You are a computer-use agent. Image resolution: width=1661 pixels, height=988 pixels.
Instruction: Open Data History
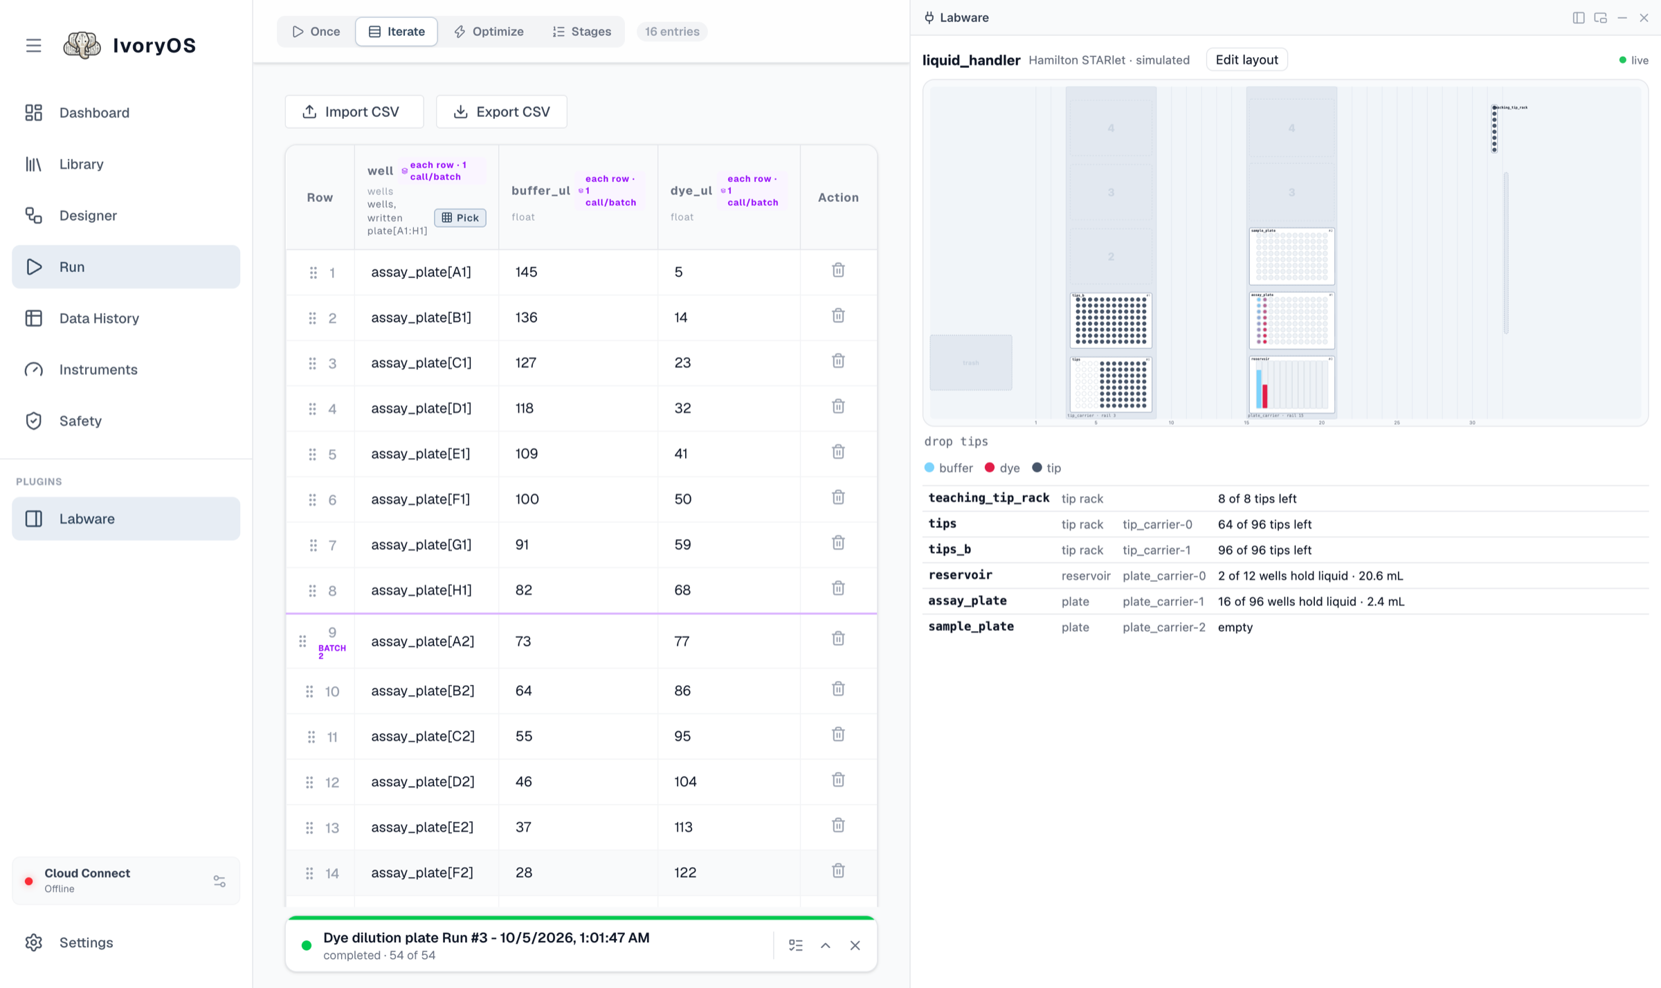coord(126,318)
